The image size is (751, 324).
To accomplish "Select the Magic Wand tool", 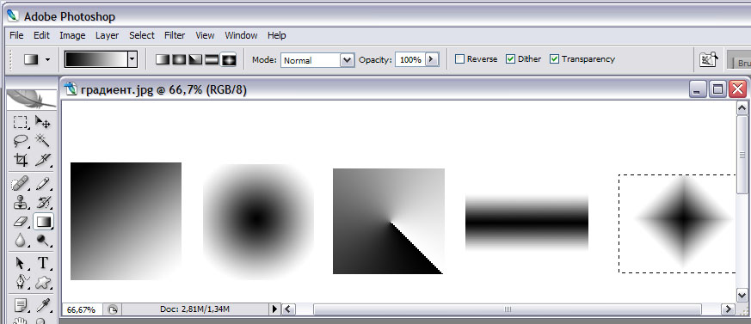I will 43,141.
